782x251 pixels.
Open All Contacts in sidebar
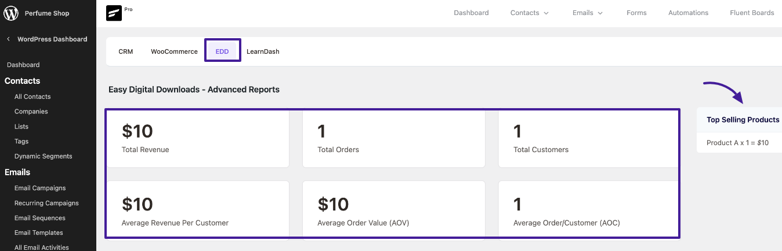coord(32,97)
